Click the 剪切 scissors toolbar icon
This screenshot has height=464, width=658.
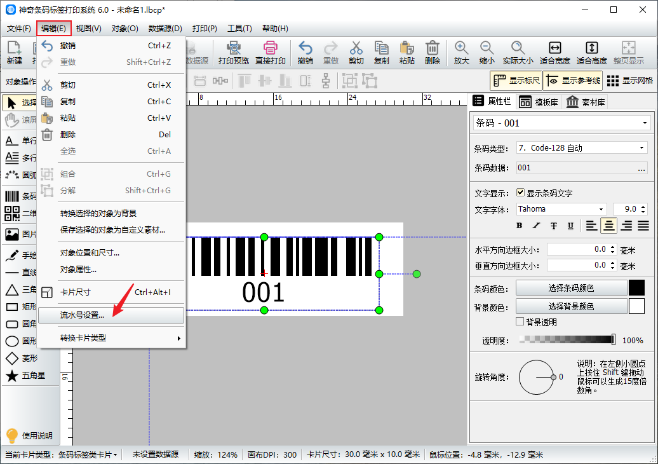point(356,53)
